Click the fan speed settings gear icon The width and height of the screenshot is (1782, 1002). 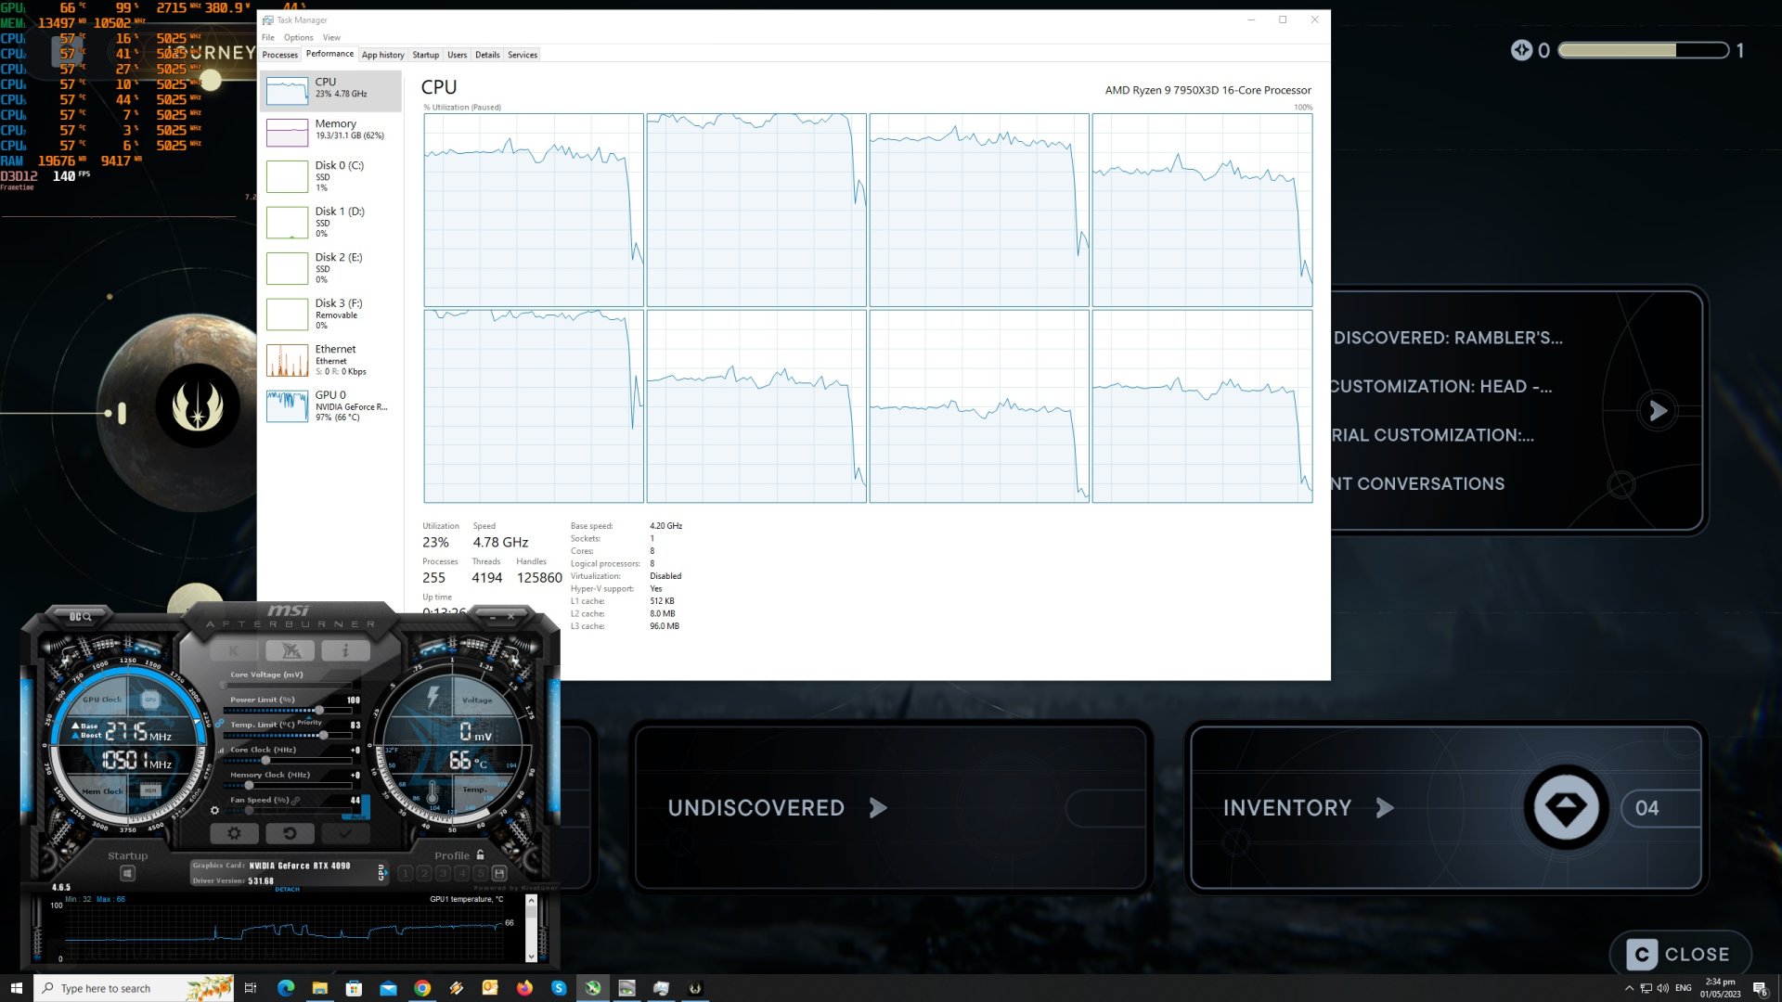tap(214, 810)
